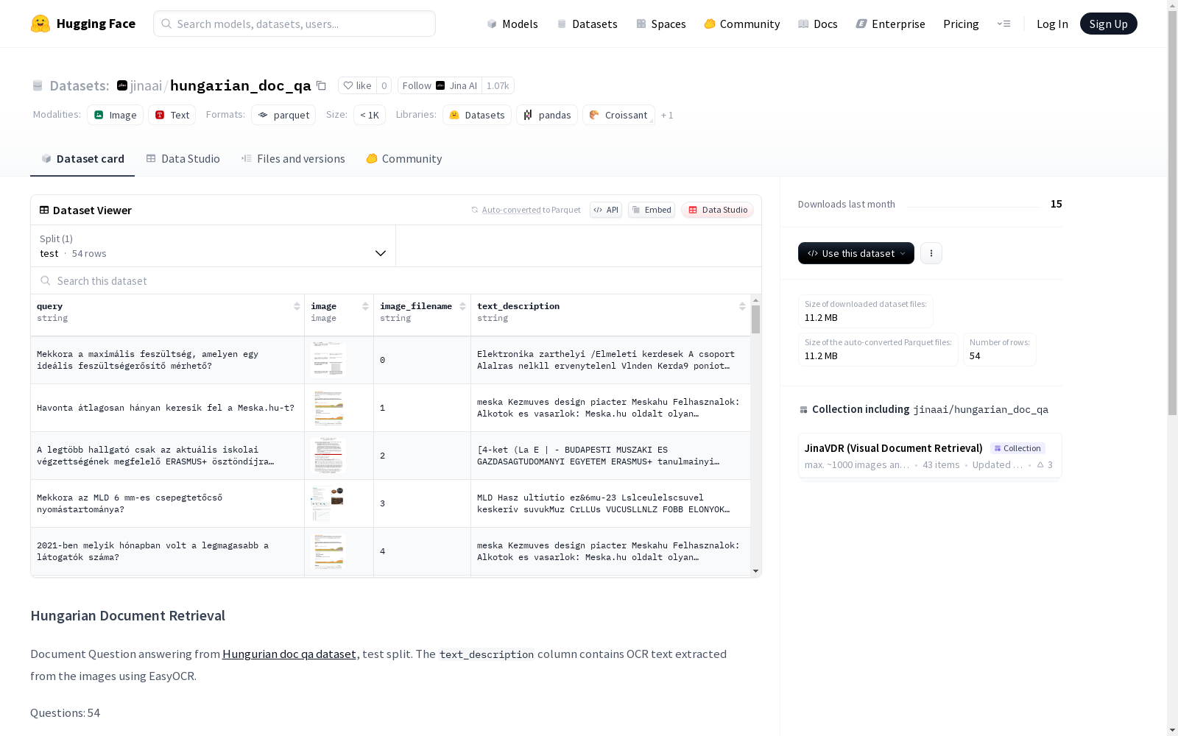Click the Sign Up button
1178x736 pixels.
[1108, 24]
